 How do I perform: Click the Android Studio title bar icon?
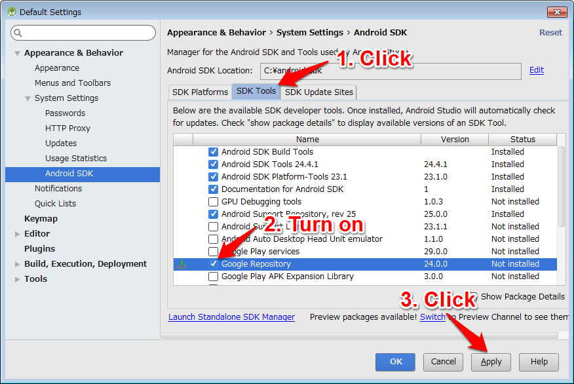pos(12,12)
